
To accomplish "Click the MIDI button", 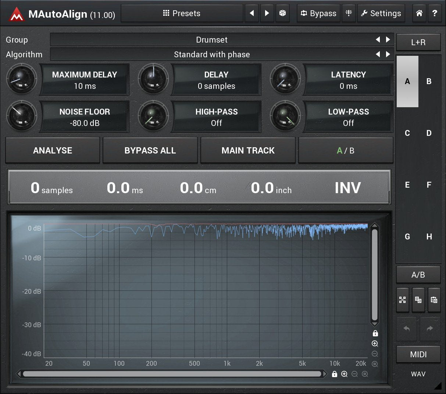I will point(418,354).
